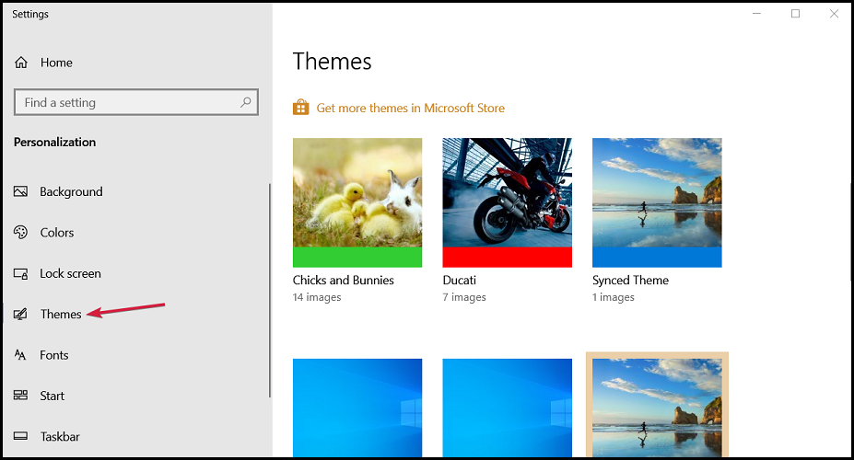This screenshot has height=460, width=854.
Task: Click the Background picture icon
Action: point(20,191)
